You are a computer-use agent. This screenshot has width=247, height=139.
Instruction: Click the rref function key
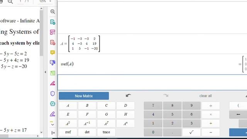click(x=68, y=132)
